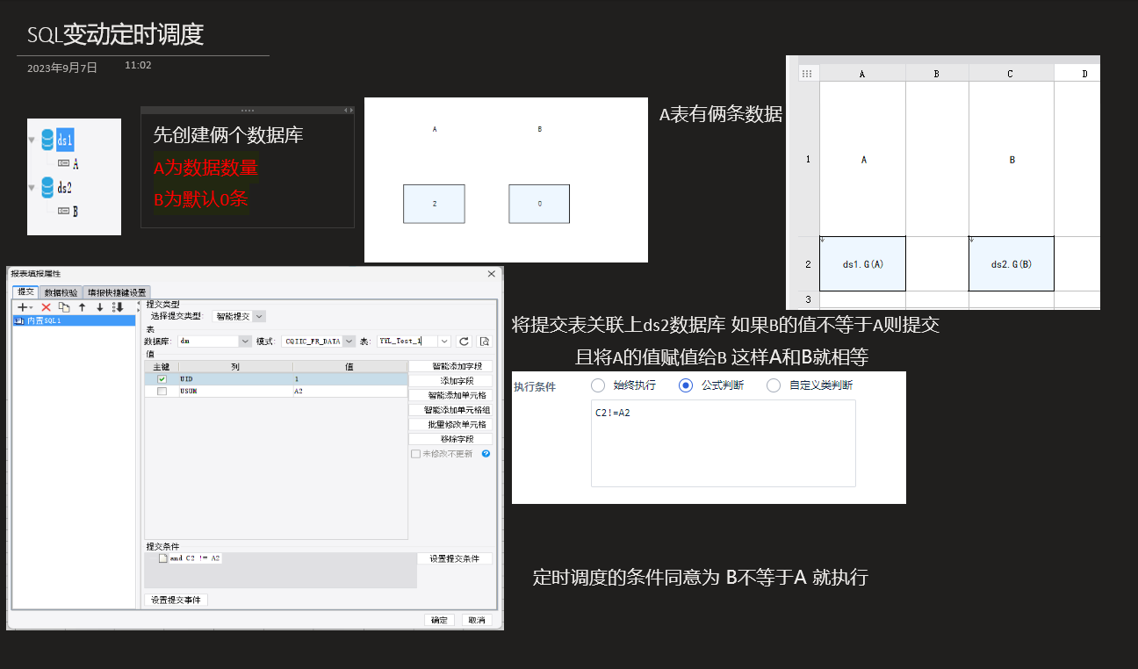The image size is (1138, 669).
Task: Click the grid select-all corner icon
Action: [x=808, y=74]
